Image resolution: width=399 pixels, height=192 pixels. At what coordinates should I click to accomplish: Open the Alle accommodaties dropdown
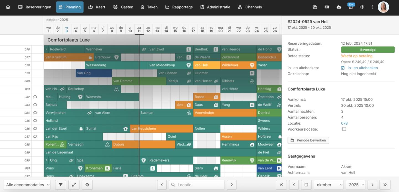(27, 185)
